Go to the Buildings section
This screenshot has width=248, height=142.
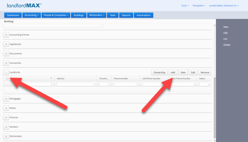pyautogui.click(x=78, y=15)
